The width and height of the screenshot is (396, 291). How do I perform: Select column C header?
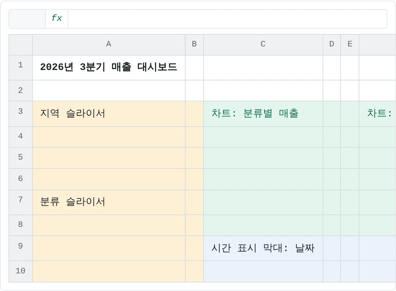(263, 44)
